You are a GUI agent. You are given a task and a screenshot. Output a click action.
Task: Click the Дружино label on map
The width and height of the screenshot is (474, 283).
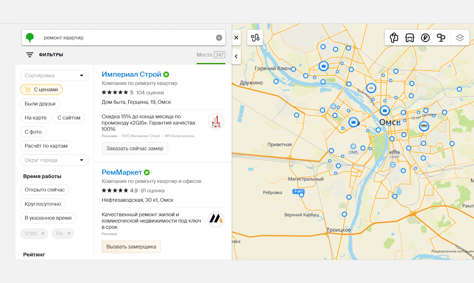tap(251, 83)
